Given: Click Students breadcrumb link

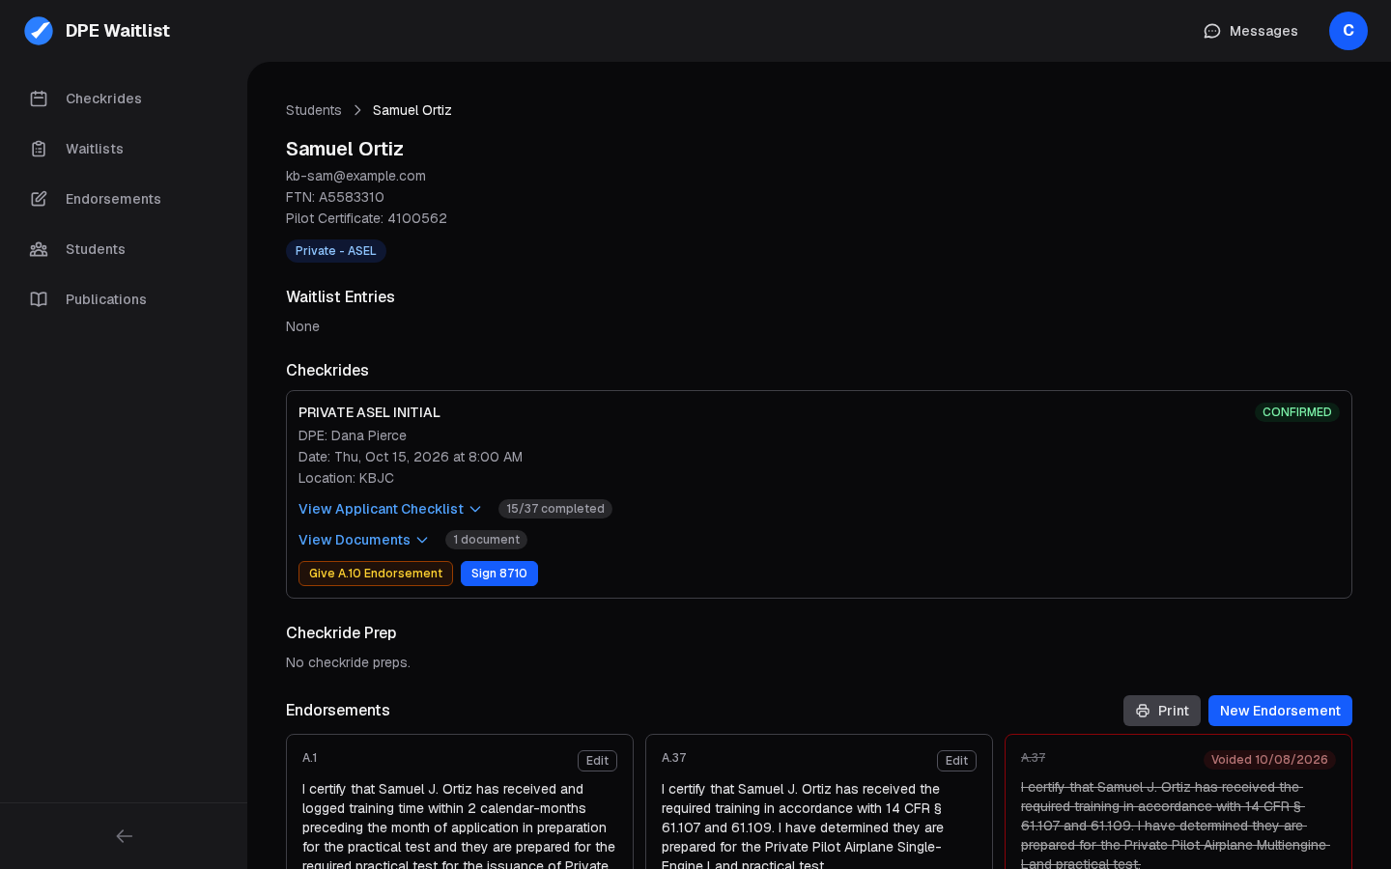Looking at the screenshot, I should 314,110.
